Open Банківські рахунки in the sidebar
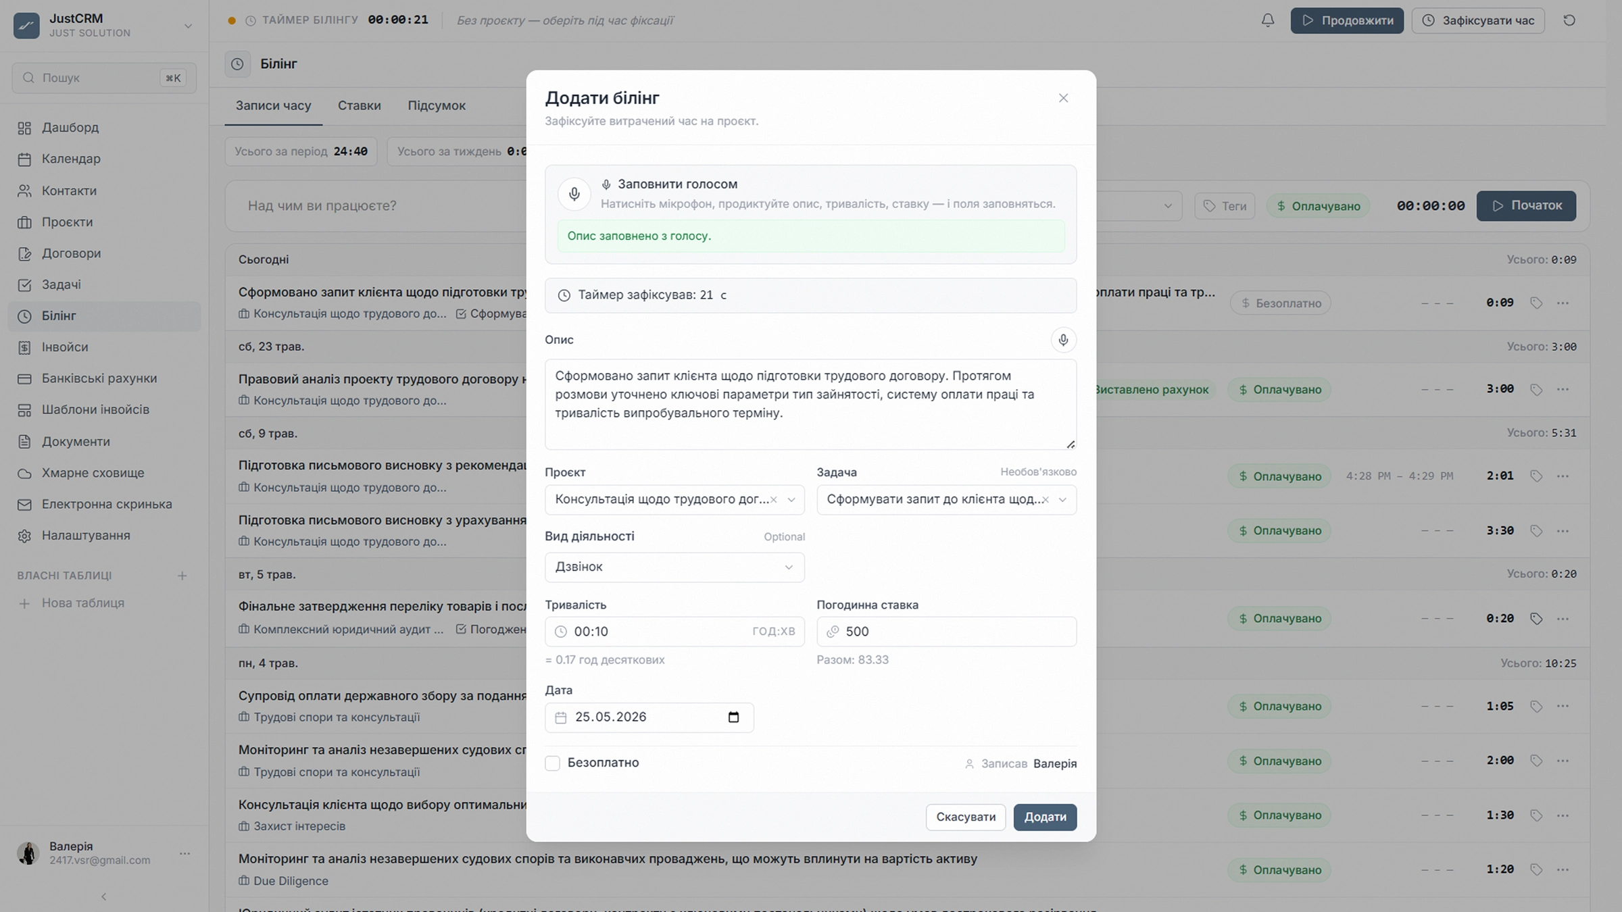 point(104,378)
